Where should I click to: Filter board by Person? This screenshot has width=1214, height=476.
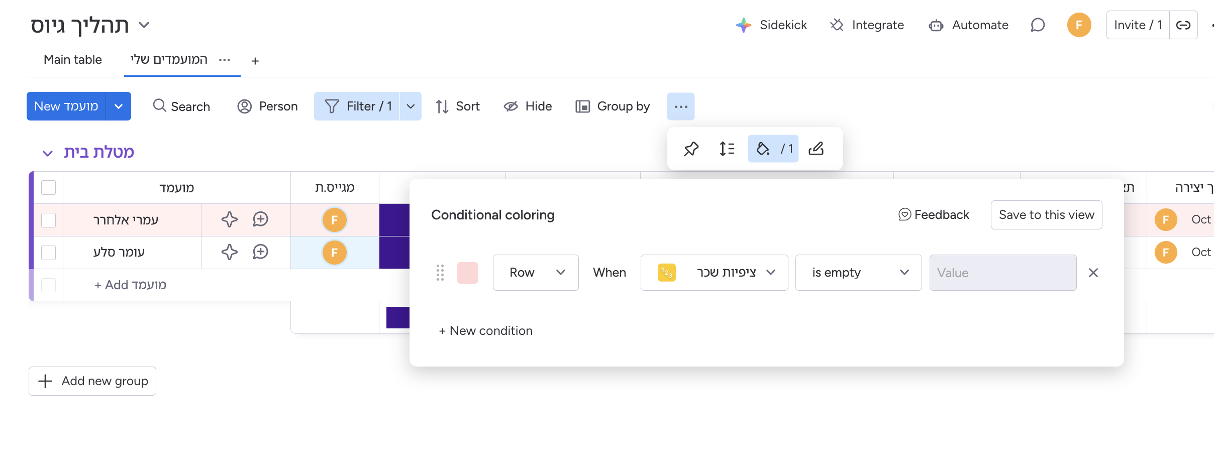(267, 106)
